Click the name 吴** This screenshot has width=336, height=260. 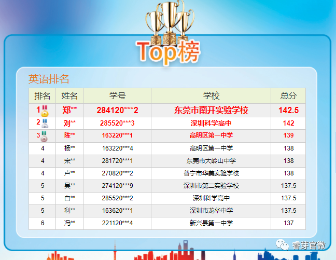point(69,186)
